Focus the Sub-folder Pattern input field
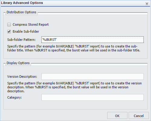The height and width of the screenshot is (121, 151). 92,40
